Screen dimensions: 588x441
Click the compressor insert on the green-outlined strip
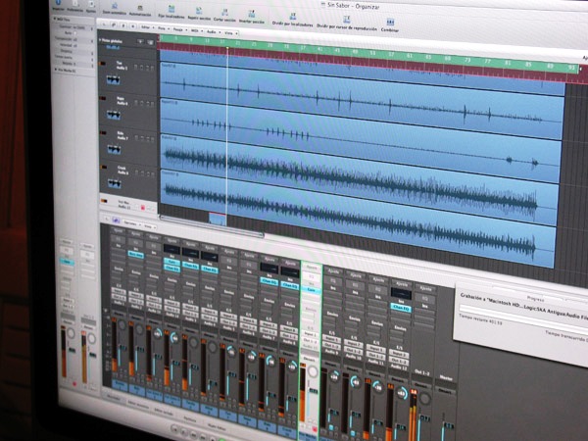[x=312, y=290]
